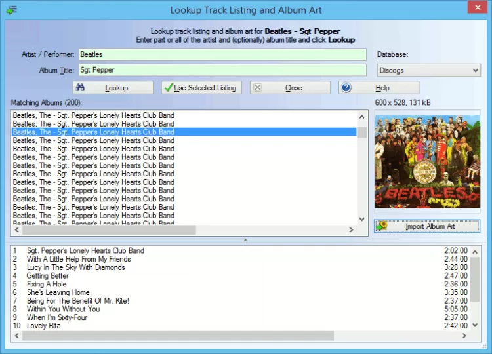Screen dimensions: 492x354
Task: Click the down arrow of Matching Albums scrollbar
Action: [x=361, y=219]
